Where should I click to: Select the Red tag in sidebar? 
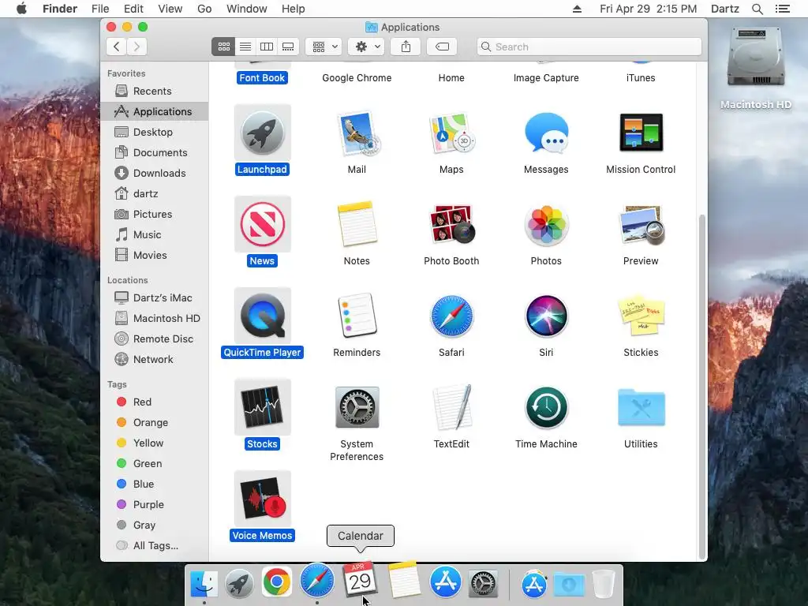pyautogui.click(x=155, y=402)
